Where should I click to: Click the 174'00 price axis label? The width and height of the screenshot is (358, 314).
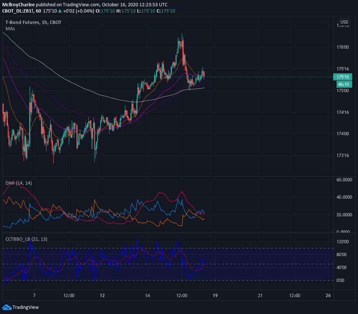(343, 134)
